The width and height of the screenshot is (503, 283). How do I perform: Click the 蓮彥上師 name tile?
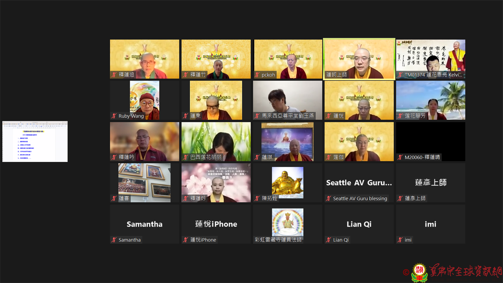(x=431, y=183)
